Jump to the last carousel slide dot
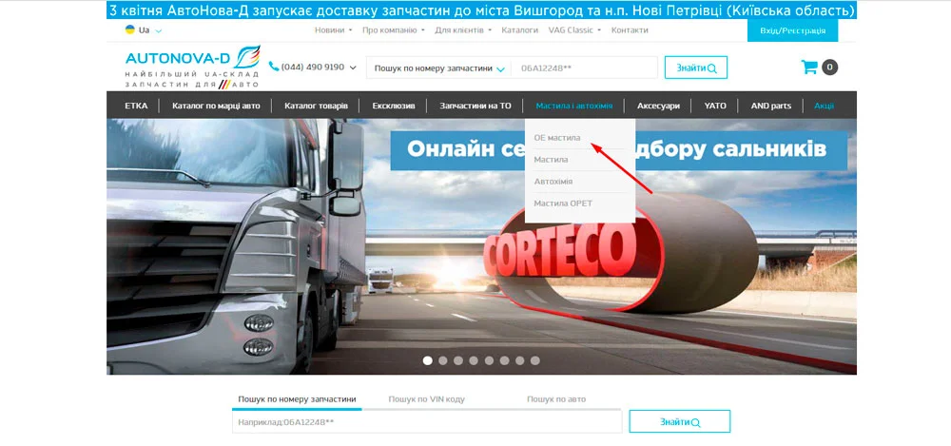 pyautogui.click(x=535, y=360)
